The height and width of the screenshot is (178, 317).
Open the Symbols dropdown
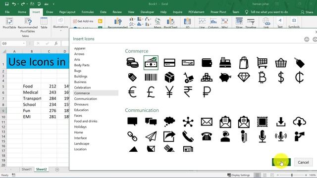[294, 23]
